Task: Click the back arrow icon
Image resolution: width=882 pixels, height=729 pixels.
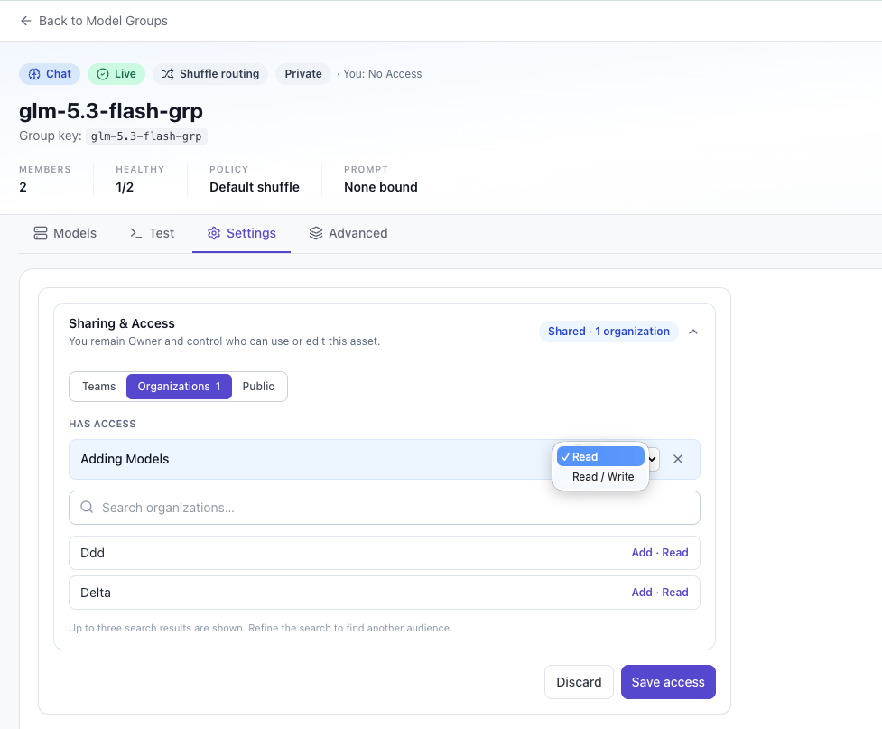Action: pos(25,21)
